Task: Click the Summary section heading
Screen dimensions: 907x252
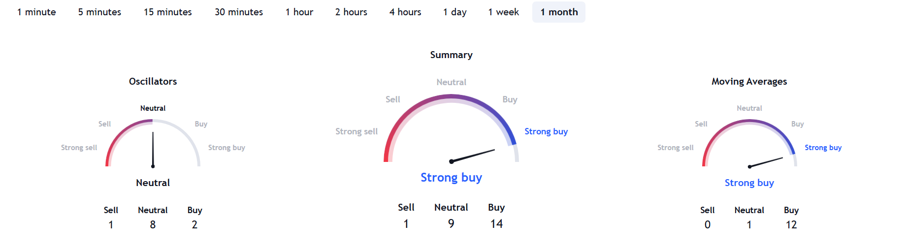Action: pos(451,55)
